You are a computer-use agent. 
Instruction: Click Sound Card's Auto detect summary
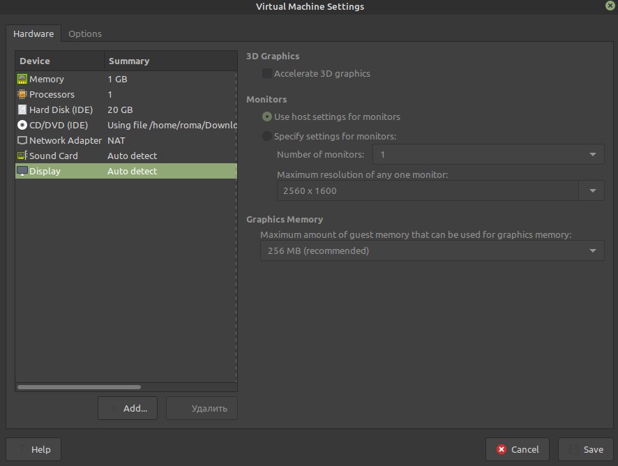click(x=132, y=156)
